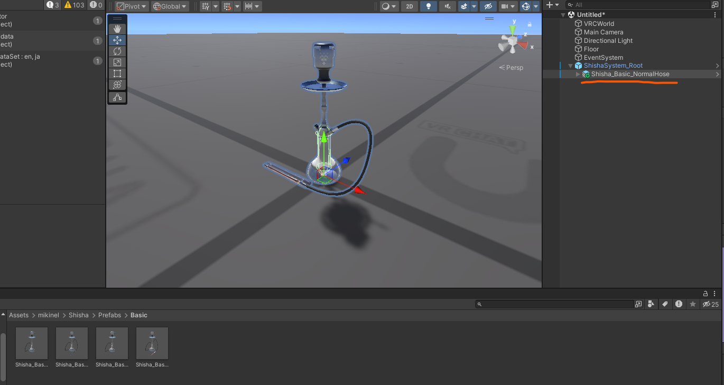Toggle the Scene view rotation lock

pyautogui.click(x=529, y=24)
